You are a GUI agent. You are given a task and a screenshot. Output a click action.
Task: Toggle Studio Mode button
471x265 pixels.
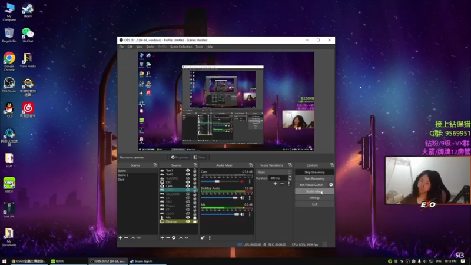pos(314,191)
